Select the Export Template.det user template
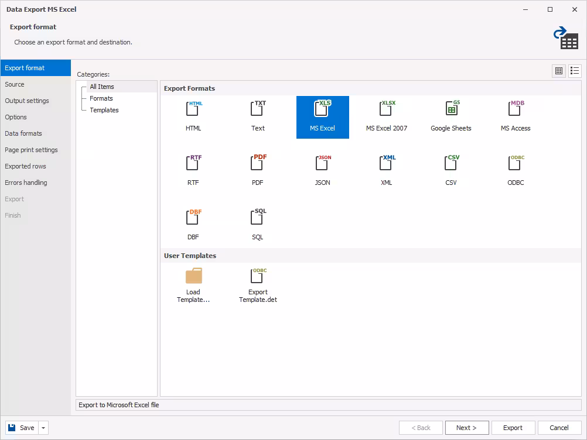This screenshot has height=440, width=587. pyautogui.click(x=258, y=286)
